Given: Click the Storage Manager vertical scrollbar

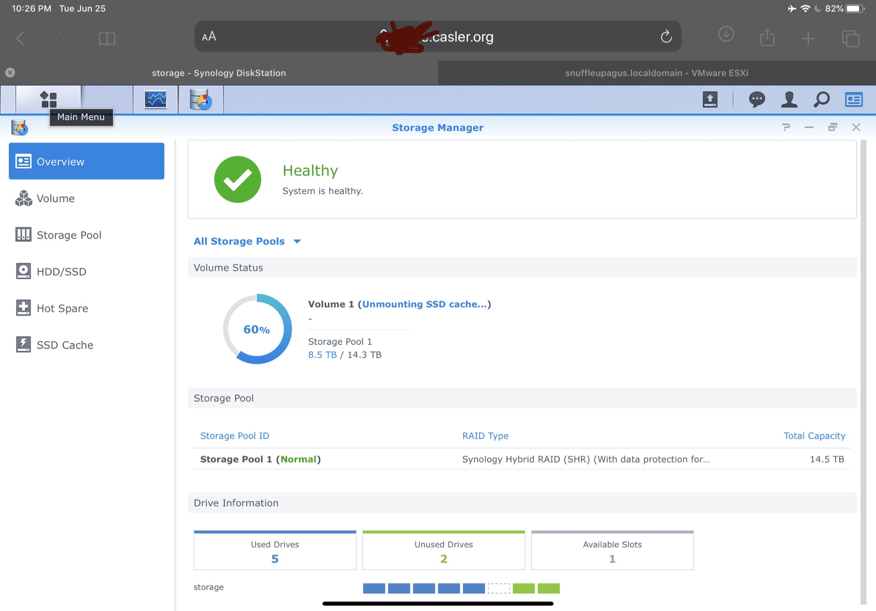Looking at the screenshot, I should (863, 372).
